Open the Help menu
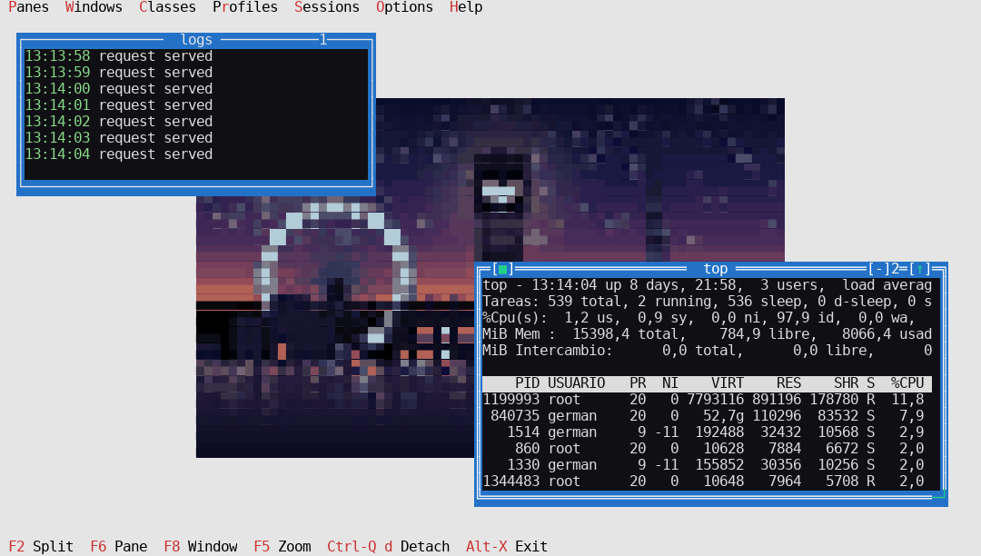Viewport: 981px width, 556px height. point(465,7)
